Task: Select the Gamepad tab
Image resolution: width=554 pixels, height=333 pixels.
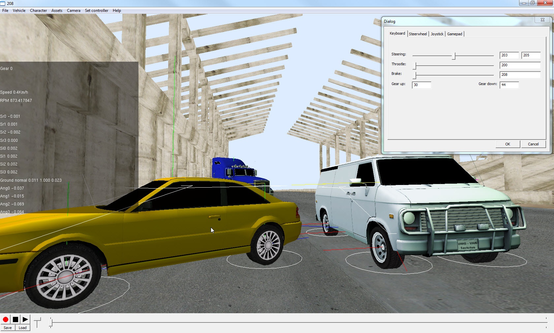Action: click(454, 34)
